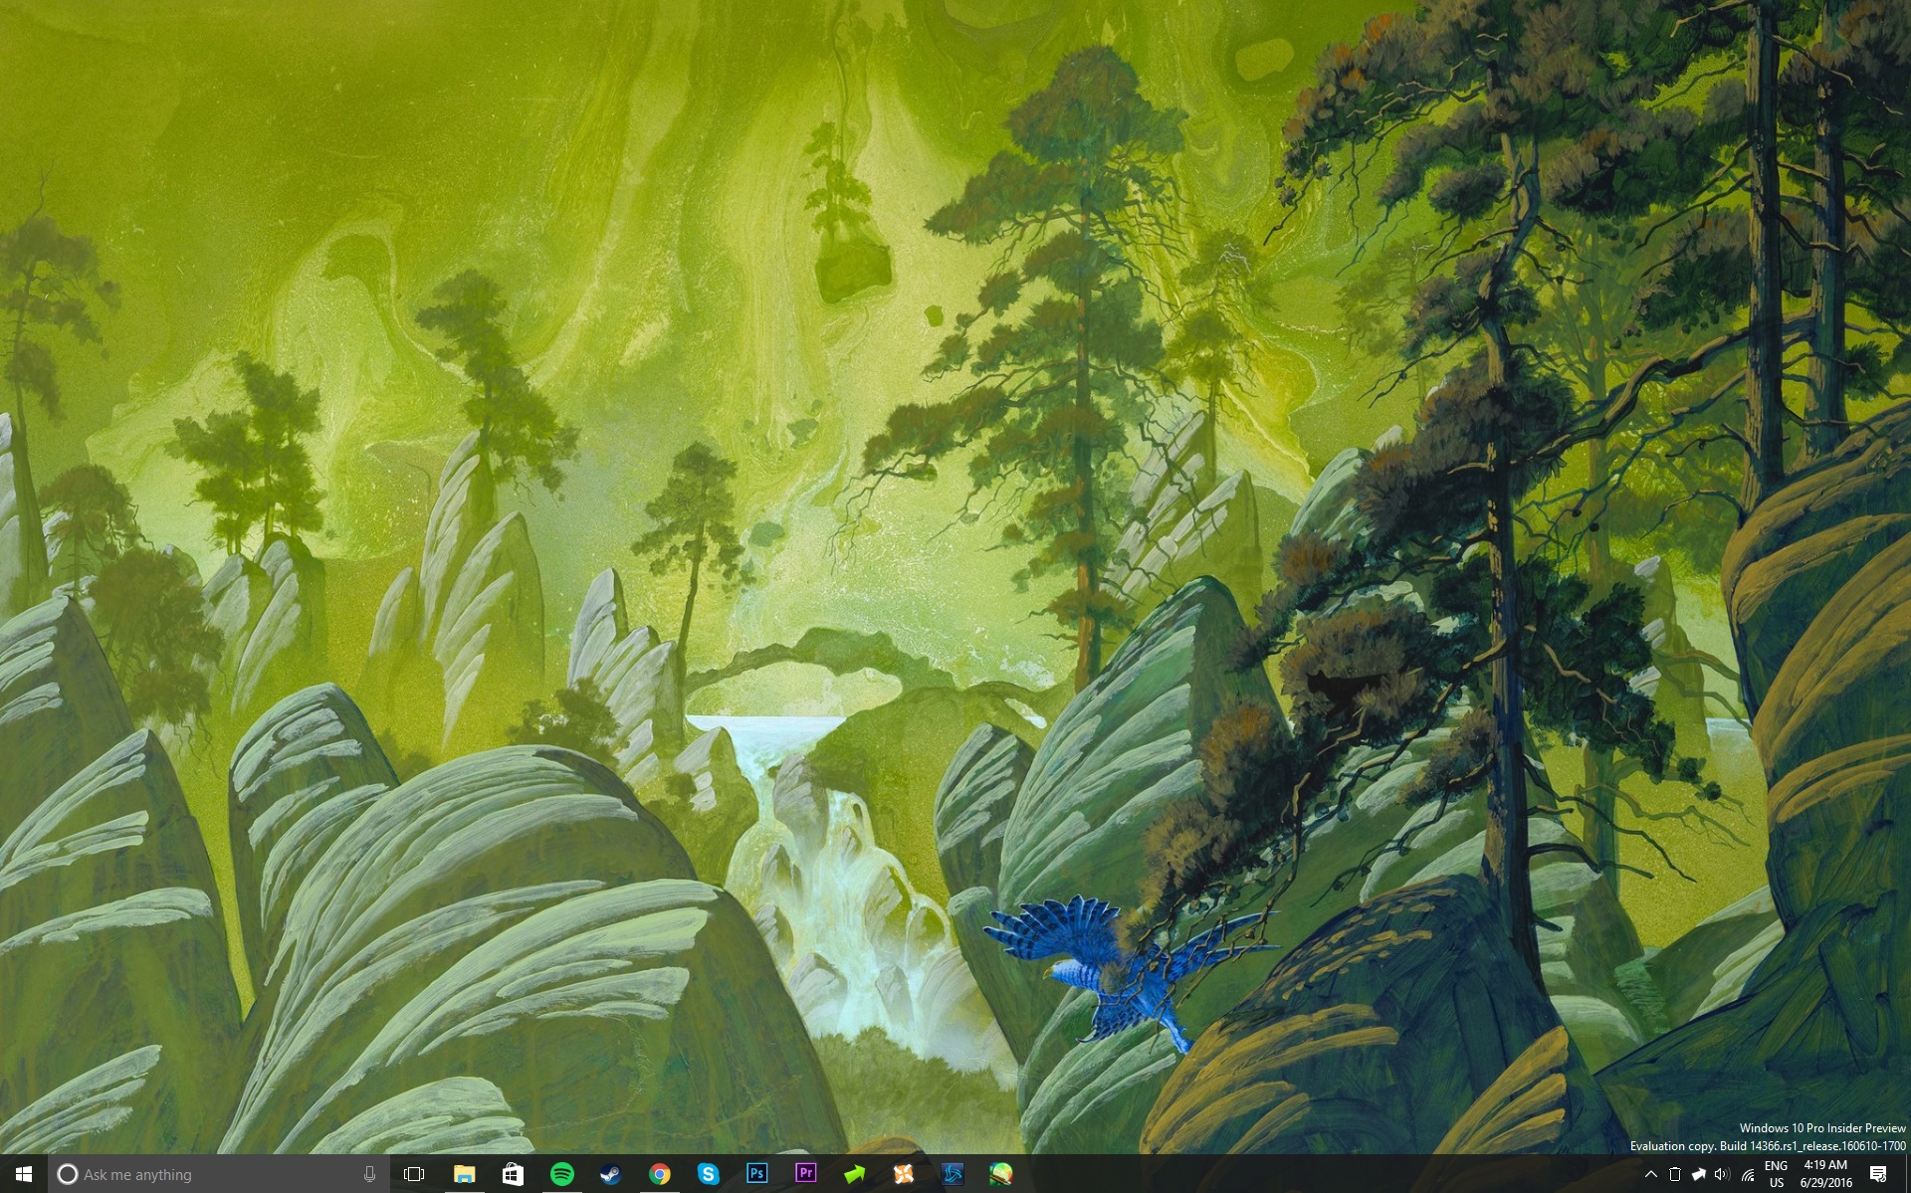The height and width of the screenshot is (1193, 1911).
Task: Click the white arrow tray icon
Action: point(1699,1174)
